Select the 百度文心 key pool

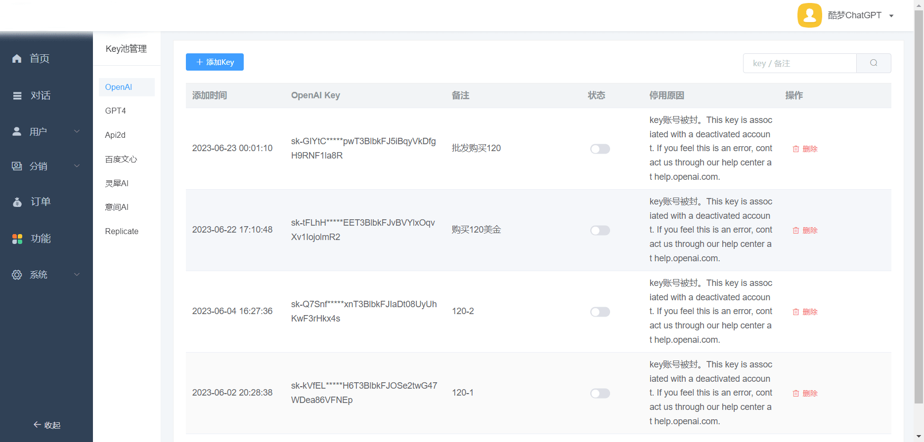tap(121, 159)
